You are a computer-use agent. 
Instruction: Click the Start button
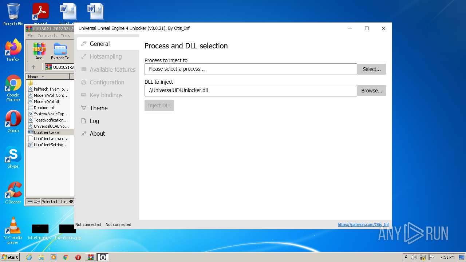10,257
